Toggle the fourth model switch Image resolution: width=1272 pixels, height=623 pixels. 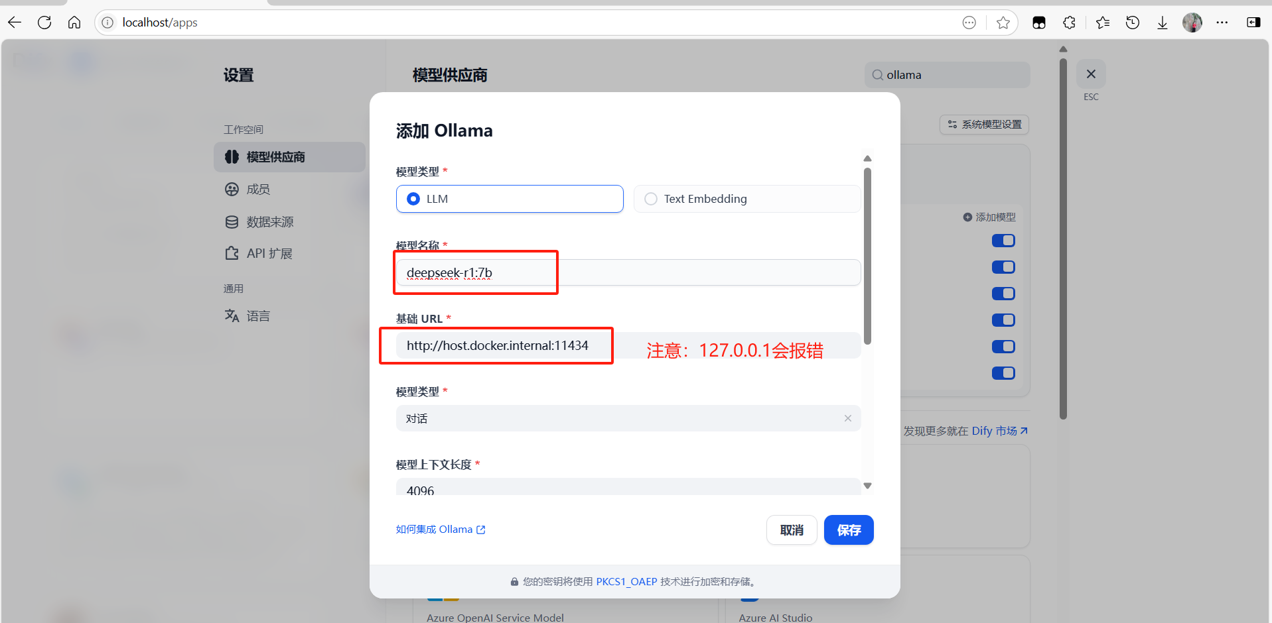pyautogui.click(x=1003, y=320)
